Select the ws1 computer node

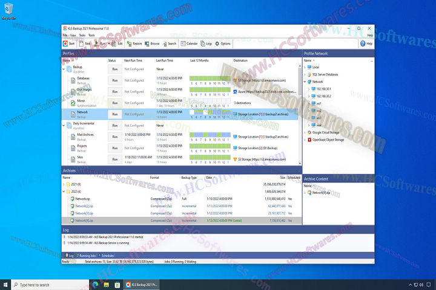click(x=319, y=103)
